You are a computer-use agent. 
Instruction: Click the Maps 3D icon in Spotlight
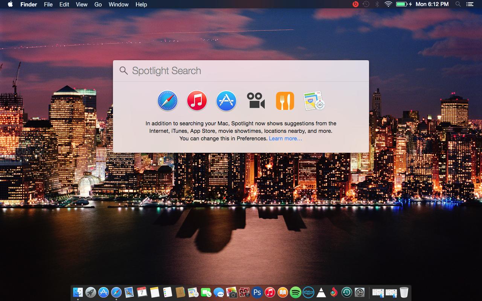pos(314,101)
